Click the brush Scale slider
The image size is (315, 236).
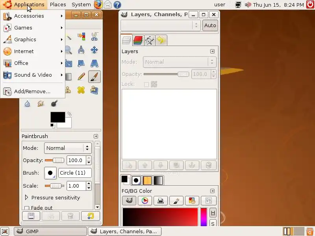point(54,186)
